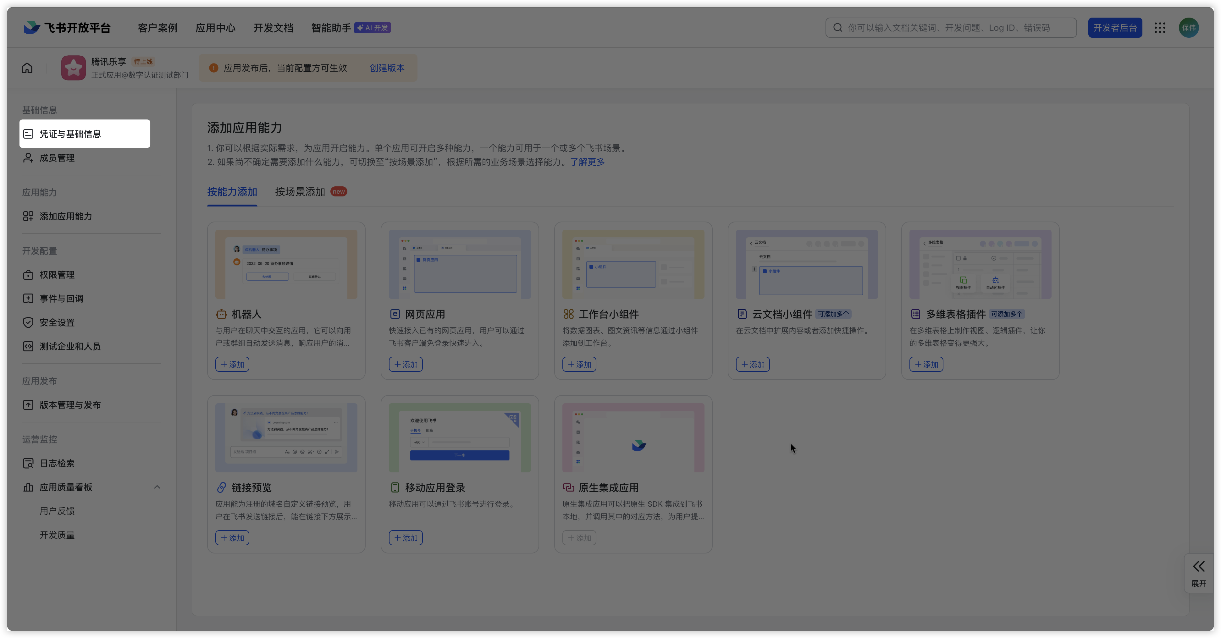Click 添加 button under 机器人 card
Viewport: 1221px width, 638px height.
[232, 365]
